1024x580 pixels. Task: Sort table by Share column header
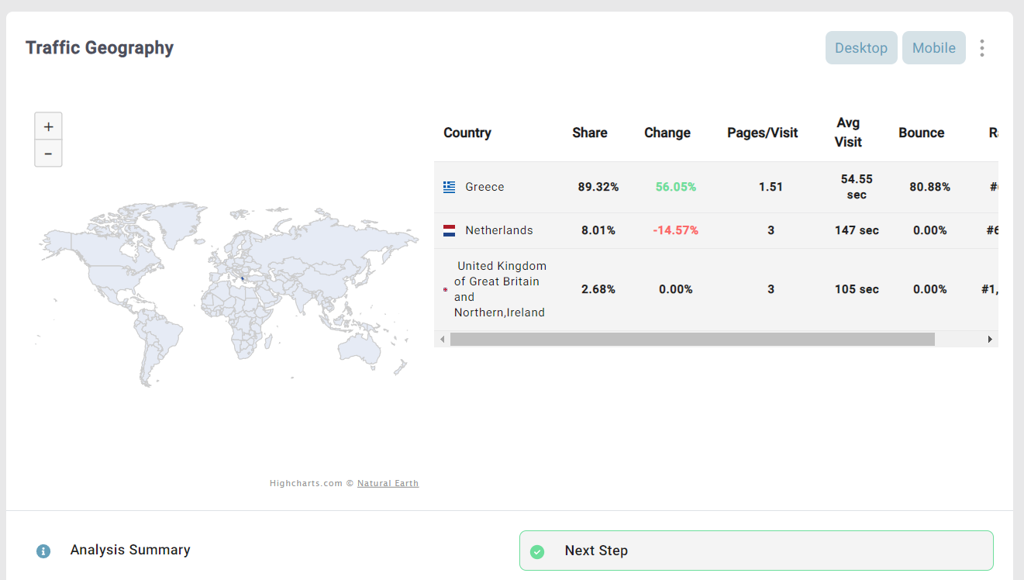point(589,133)
